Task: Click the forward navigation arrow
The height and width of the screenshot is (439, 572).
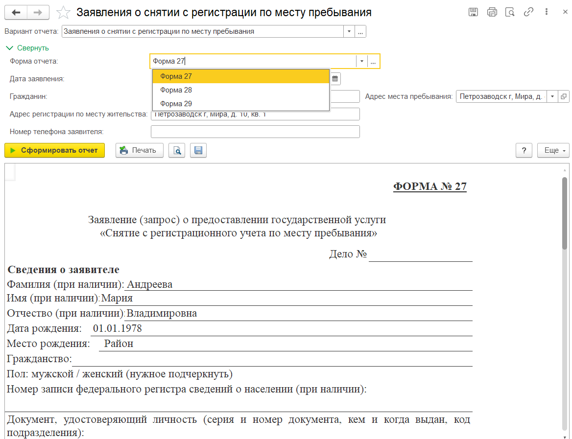Action: click(38, 12)
